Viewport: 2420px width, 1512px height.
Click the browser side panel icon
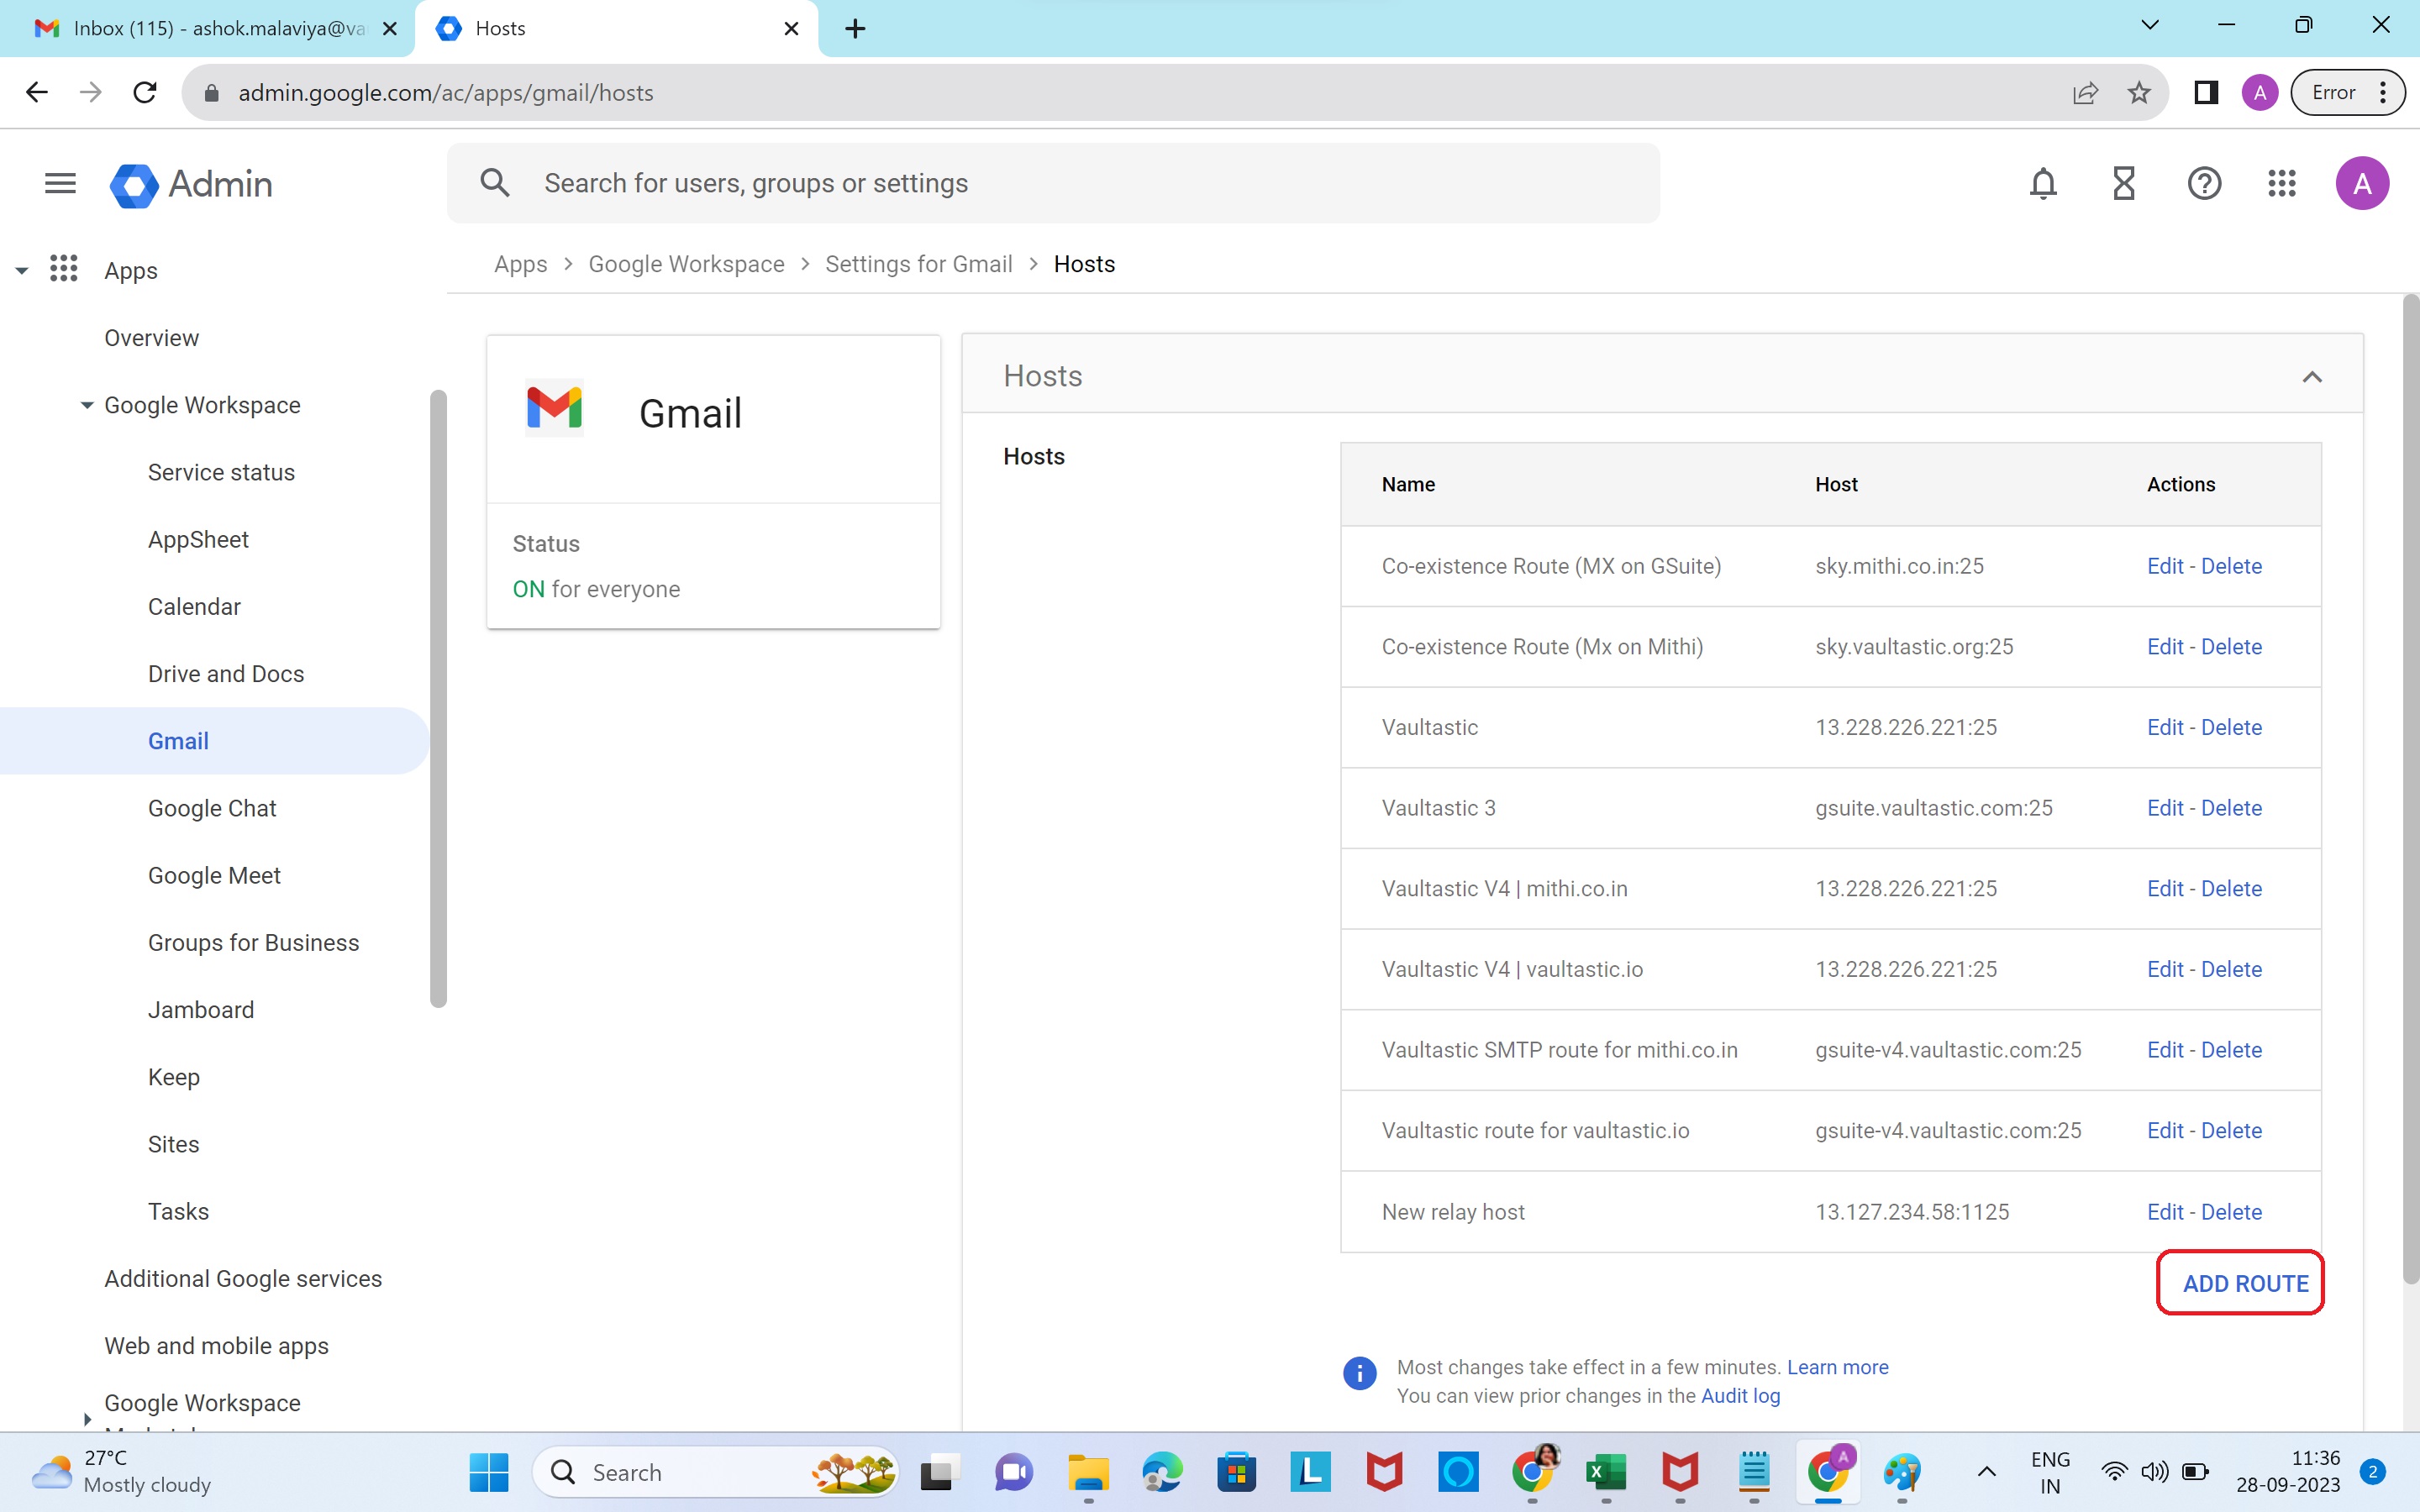(2205, 93)
